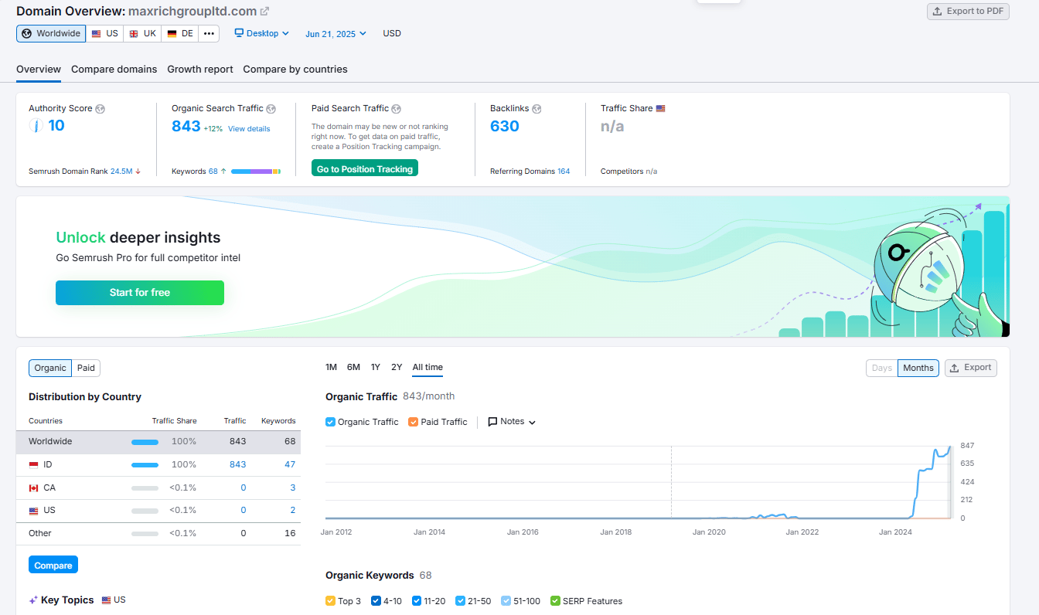This screenshot has height=615, width=1039.
Task: Click the Indonesia flag in country table
Action: coord(33,465)
